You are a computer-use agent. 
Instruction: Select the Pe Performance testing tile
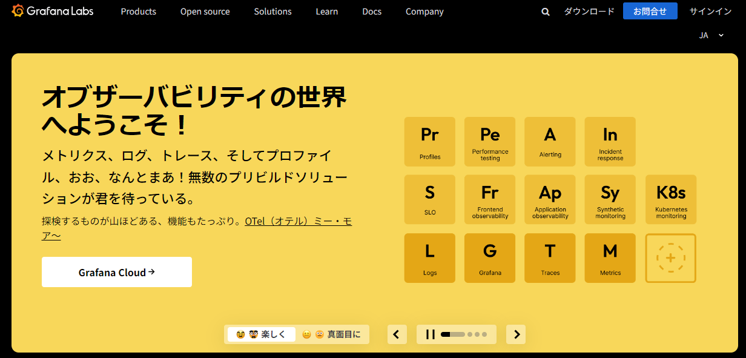(490, 142)
